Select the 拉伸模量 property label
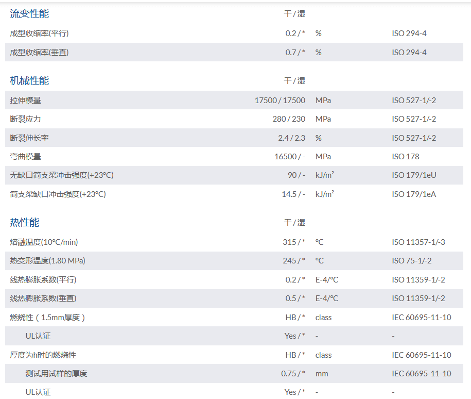 [25, 101]
